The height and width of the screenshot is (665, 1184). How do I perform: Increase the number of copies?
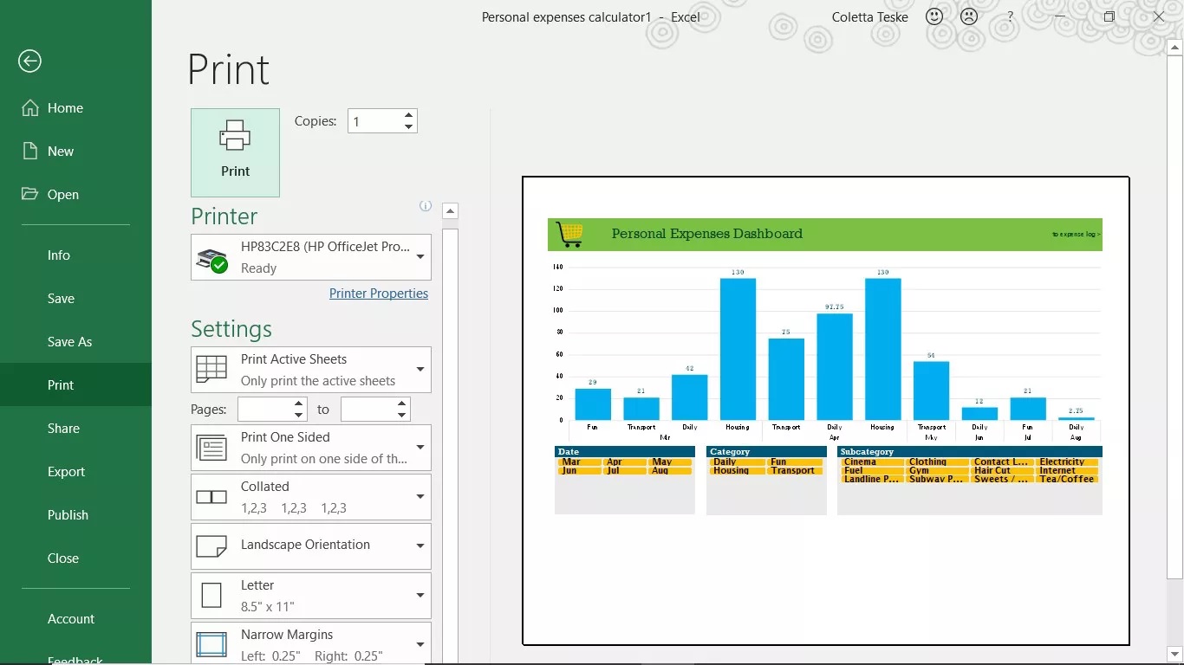click(408, 115)
